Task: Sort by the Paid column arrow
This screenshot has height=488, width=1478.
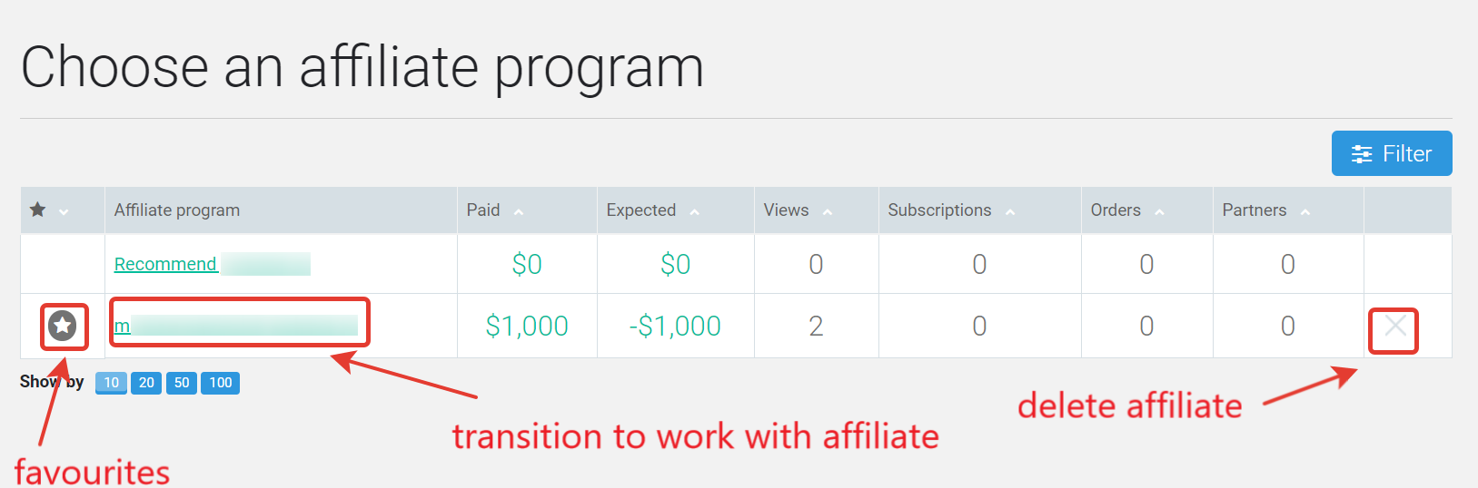Action: 519,211
